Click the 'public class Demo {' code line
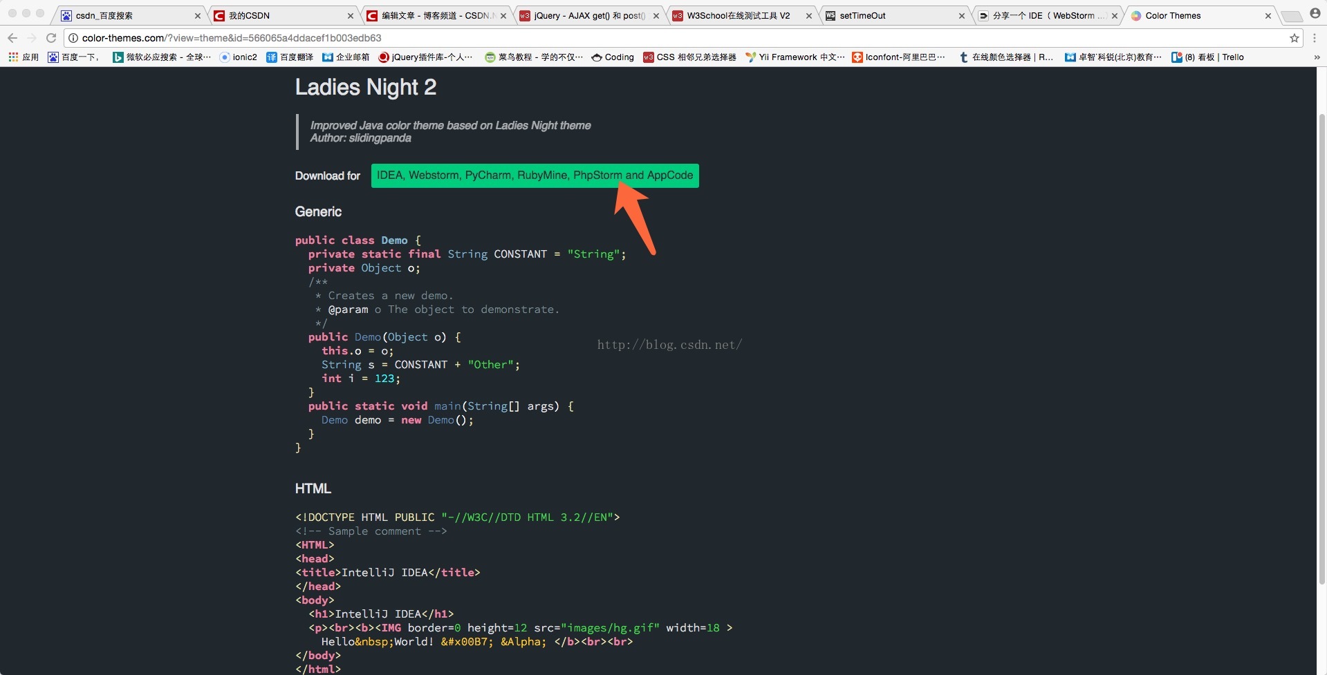This screenshot has width=1327, height=675. pyautogui.click(x=358, y=240)
